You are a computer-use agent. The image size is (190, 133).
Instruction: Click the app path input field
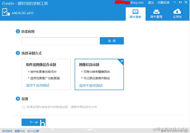click(x=60, y=41)
